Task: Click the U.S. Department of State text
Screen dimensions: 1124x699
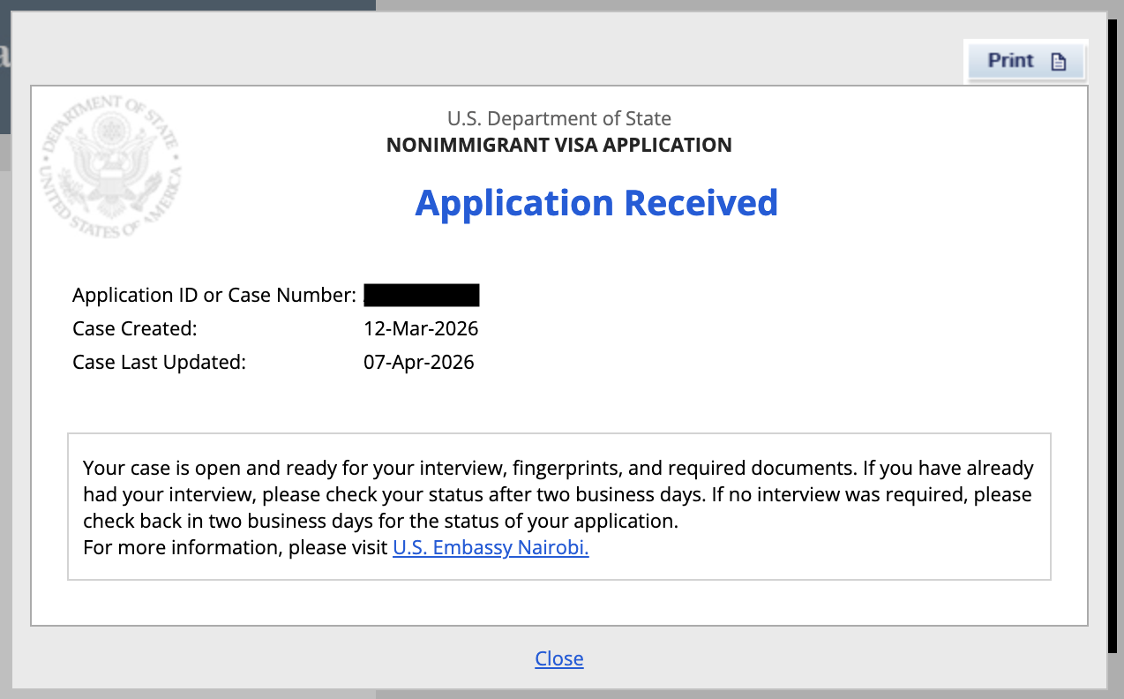Action: pyautogui.click(x=558, y=118)
